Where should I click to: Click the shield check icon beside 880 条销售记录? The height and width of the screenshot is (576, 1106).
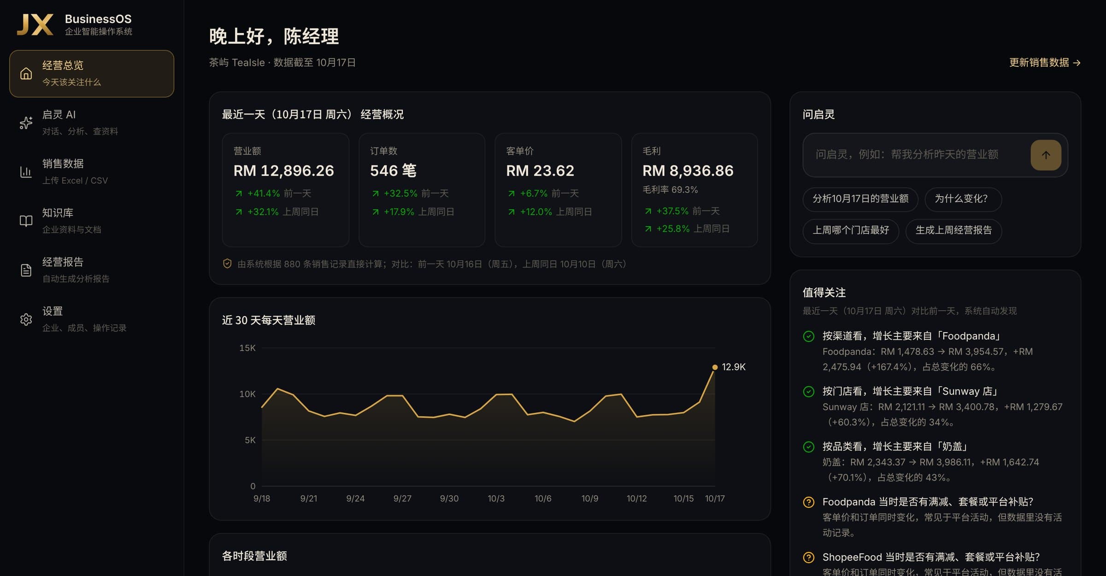227,264
